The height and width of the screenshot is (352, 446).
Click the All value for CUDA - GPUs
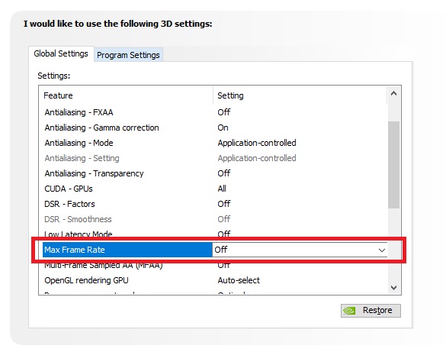click(x=222, y=189)
